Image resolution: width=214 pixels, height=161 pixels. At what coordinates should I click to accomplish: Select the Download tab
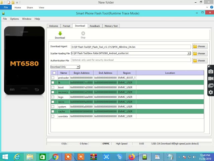click(x=80, y=26)
